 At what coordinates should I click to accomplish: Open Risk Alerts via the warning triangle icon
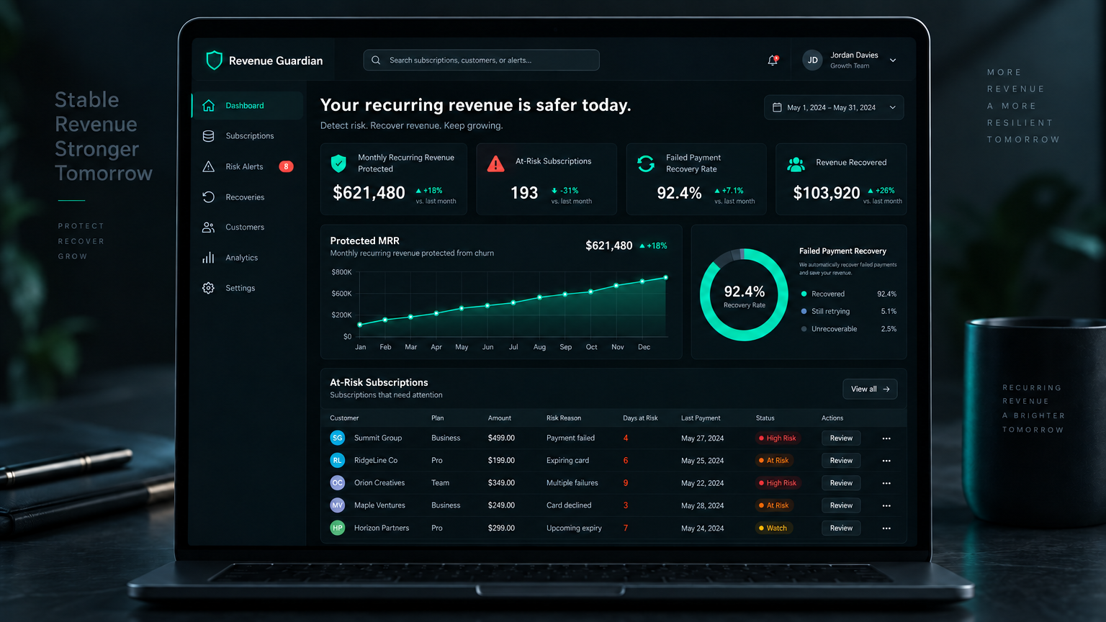[x=208, y=166]
